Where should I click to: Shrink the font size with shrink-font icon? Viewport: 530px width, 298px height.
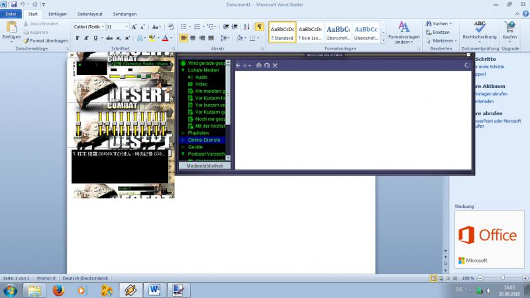pyautogui.click(x=142, y=27)
